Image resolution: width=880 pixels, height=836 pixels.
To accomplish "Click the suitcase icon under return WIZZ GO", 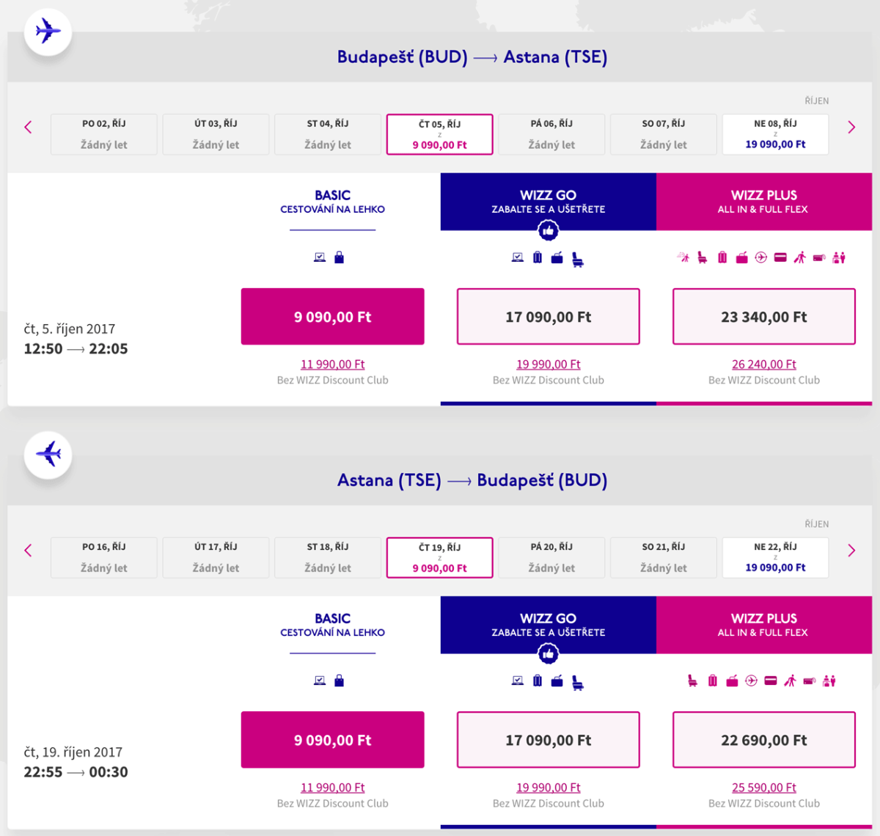I will click(x=538, y=681).
